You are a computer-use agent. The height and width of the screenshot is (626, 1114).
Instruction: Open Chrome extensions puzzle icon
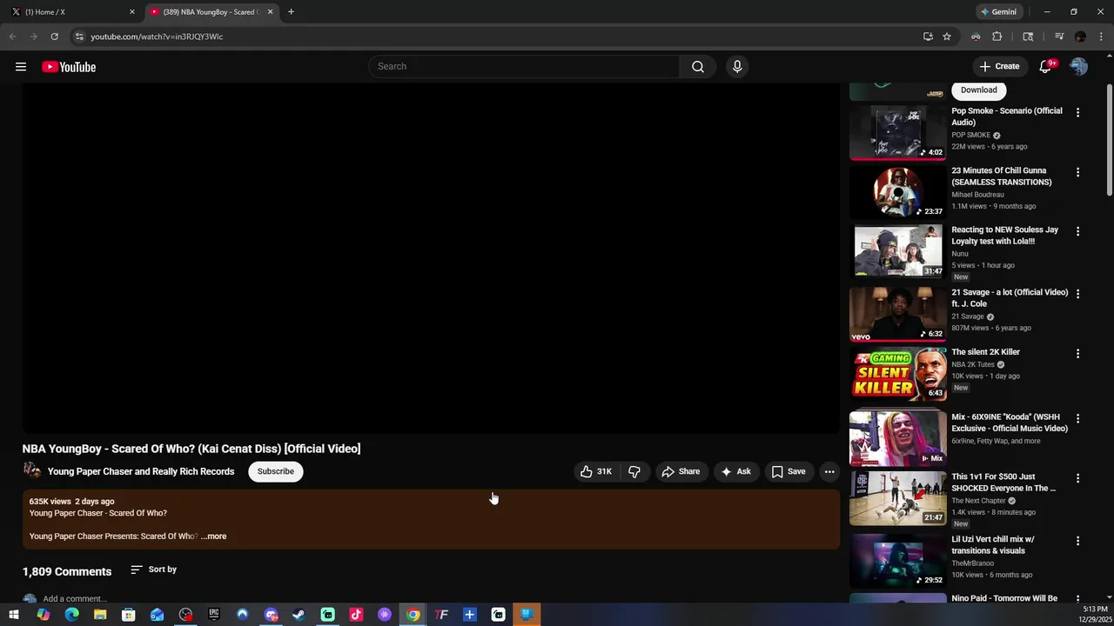(997, 37)
